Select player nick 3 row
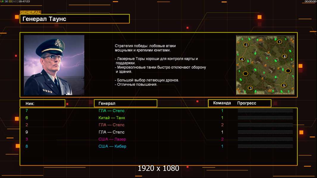The width and height of the screenshot is (317, 178). [x=158, y=139]
